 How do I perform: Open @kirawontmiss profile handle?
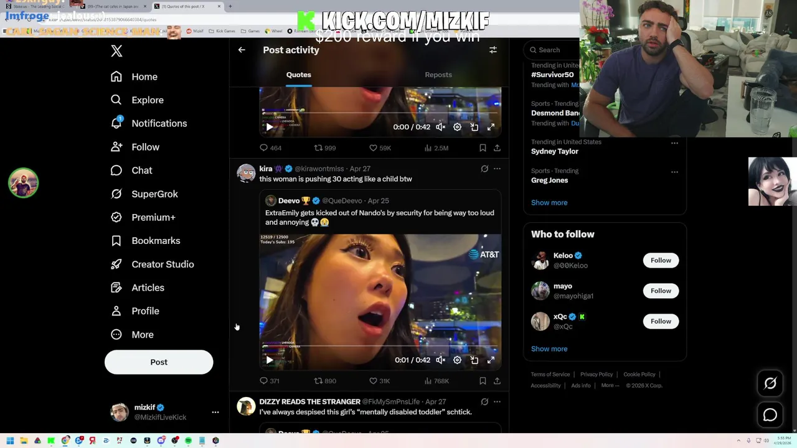point(319,169)
